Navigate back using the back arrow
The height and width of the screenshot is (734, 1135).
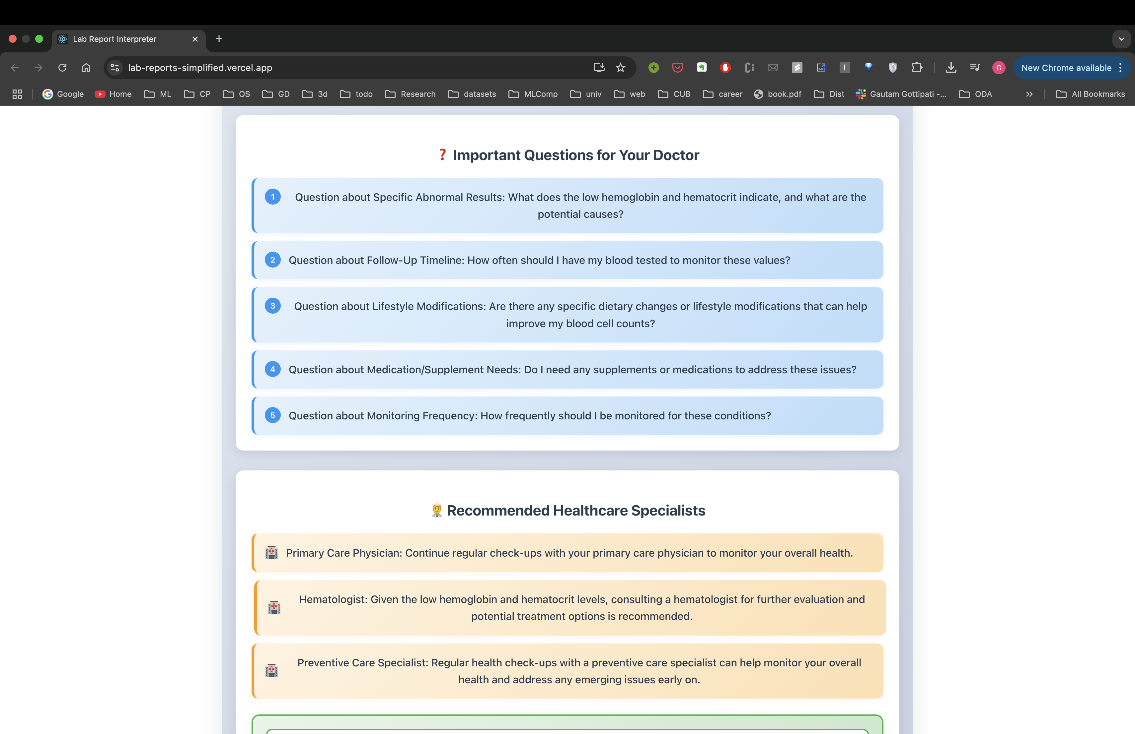[x=14, y=68]
